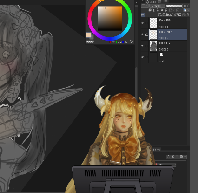Screen dimensions: 198x193
Task: Tick the checkbox beside the paper layer
Action: 146,57
